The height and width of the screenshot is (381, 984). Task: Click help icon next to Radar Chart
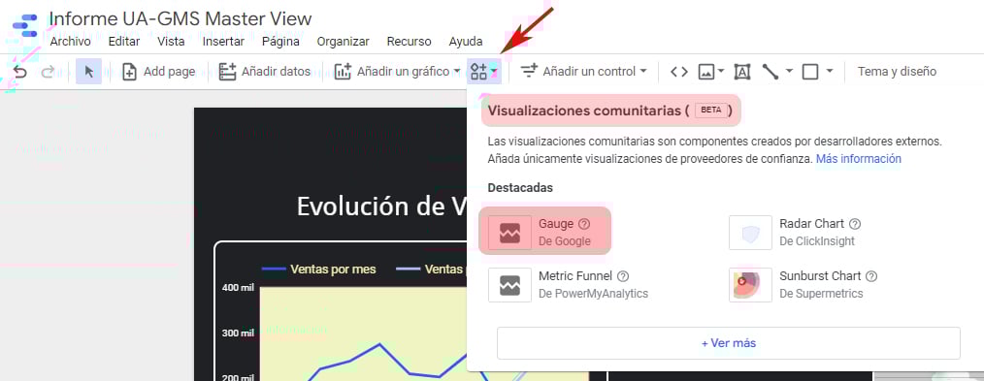coord(855,224)
